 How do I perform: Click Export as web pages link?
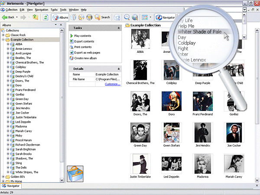pyautogui.click(x=87, y=52)
